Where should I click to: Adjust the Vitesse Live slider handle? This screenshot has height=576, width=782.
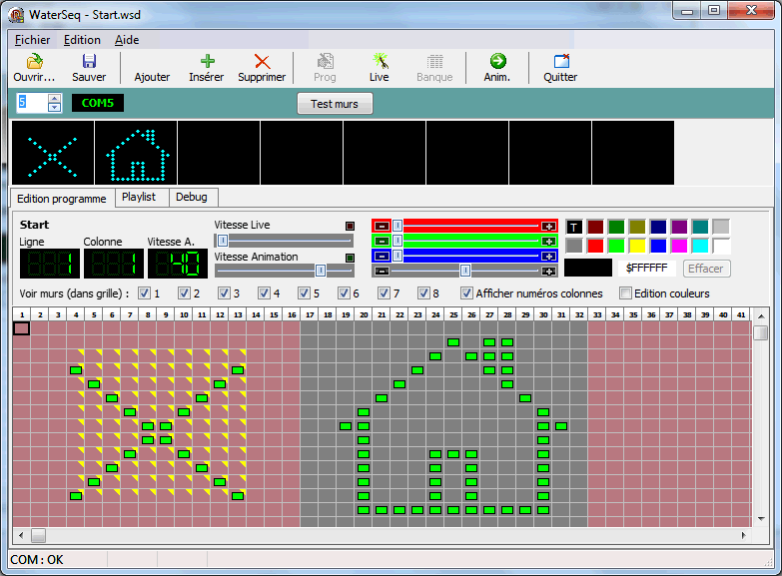pos(223,241)
